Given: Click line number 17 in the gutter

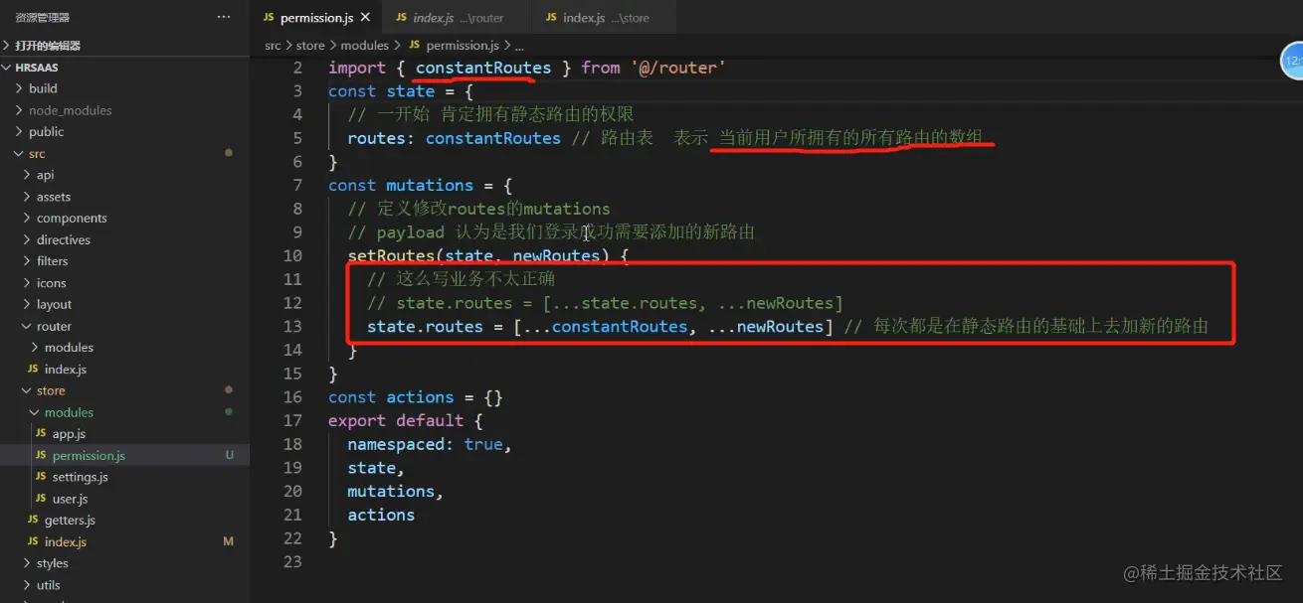Looking at the screenshot, I should point(292,421).
